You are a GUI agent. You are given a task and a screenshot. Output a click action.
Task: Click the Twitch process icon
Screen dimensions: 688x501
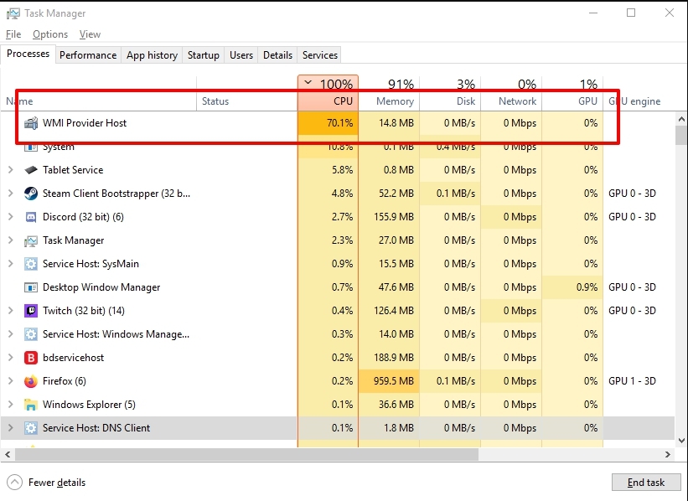[x=31, y=311]
